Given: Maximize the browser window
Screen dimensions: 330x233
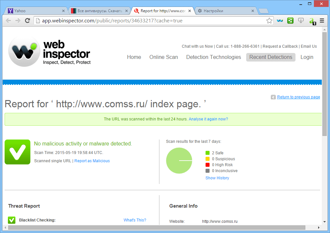Looking at the screenshot, I should 309,4.
